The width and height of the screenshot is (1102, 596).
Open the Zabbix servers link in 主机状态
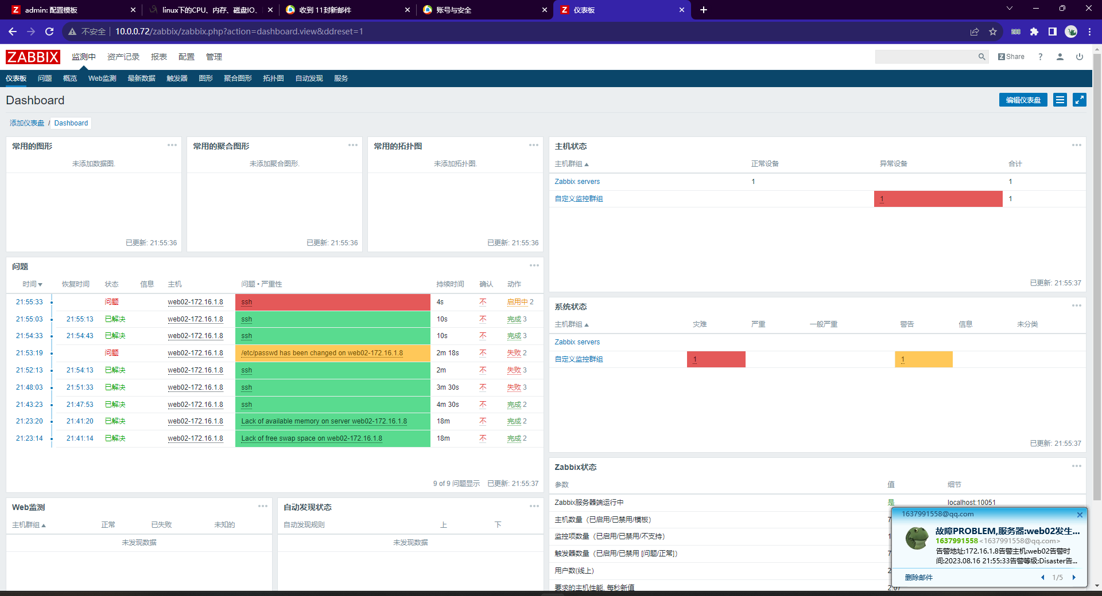[x=577, y=182]
